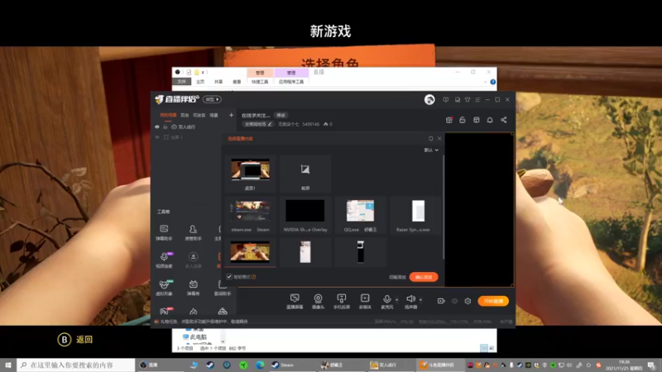Add a live screen source

click(295, 302)
